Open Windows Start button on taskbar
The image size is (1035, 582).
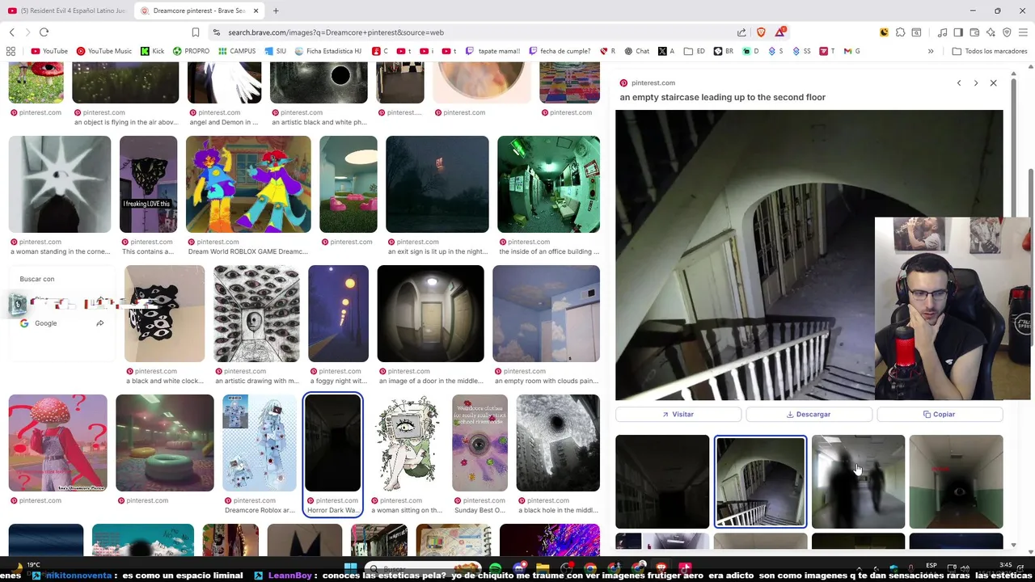click(x=350, y=568)
